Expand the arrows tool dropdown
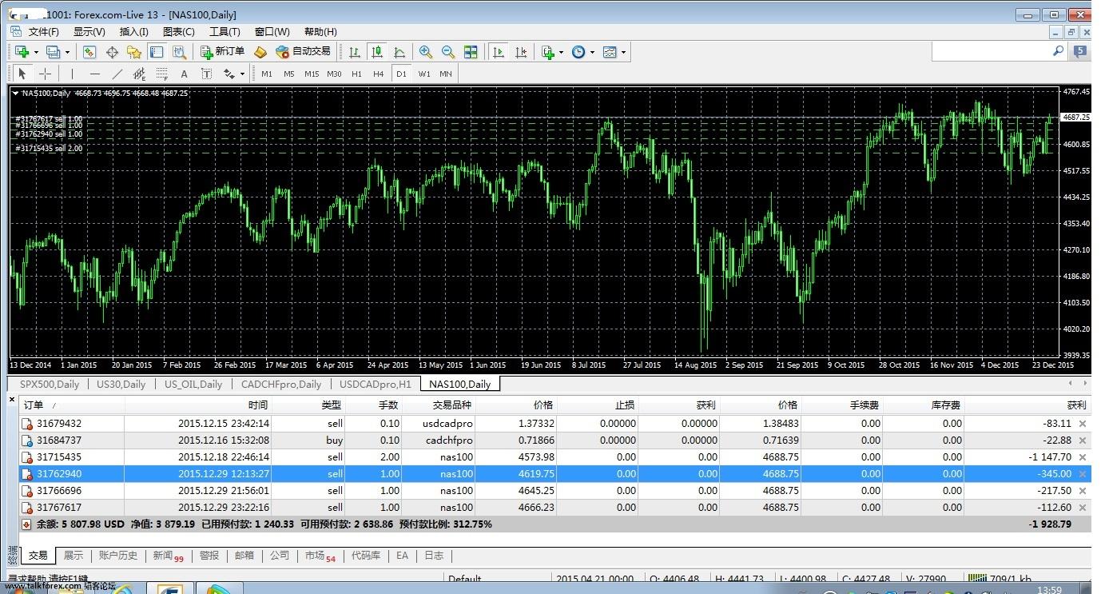This screenshot has height=594, width=1101. pyautogui.click(x=242, y=74)
